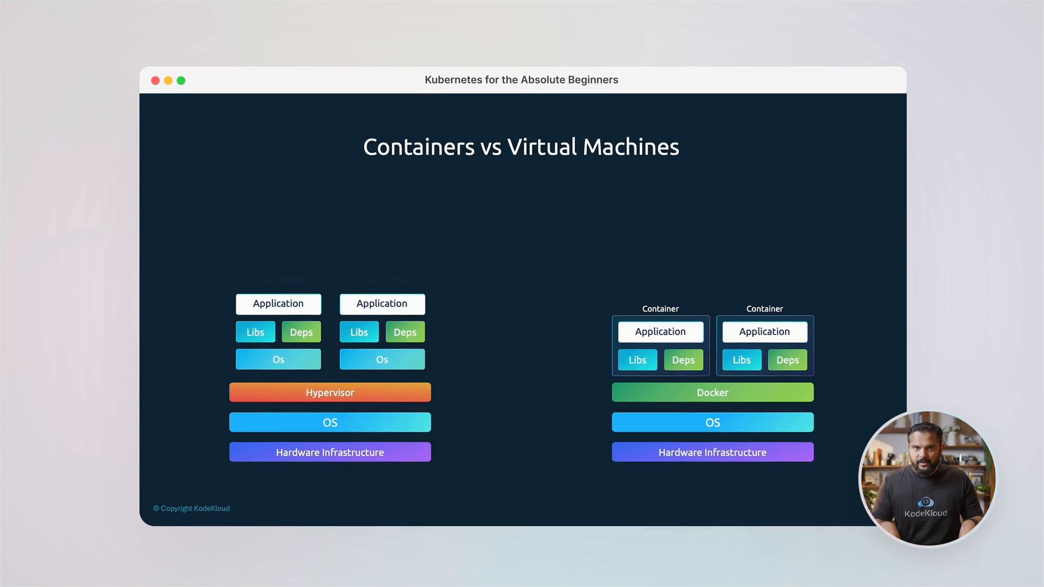Click the 'Container' label above the first container
This screenshot has height=587, width=1044.
coord(661,309)
